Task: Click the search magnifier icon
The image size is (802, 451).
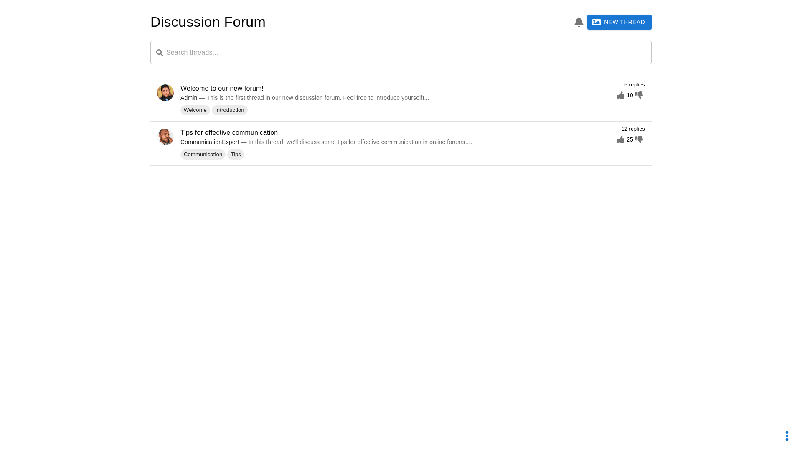Action: [x=160, y=53]
